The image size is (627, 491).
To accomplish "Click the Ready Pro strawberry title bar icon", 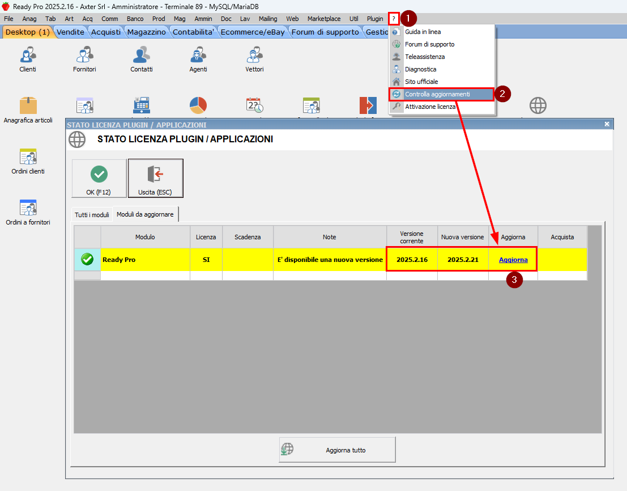I will tap(6, 6).
